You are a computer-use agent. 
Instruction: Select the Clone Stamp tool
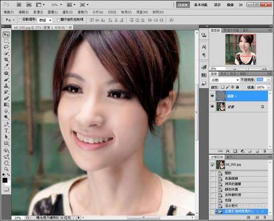point(7,86)
